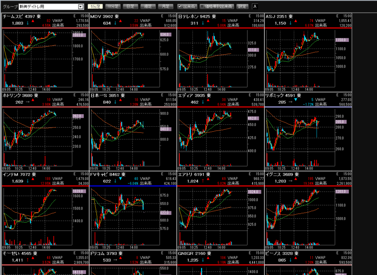The width and height of the screenshot is (377, 275).
Task: Switch to 5分足 timeframe
Action: (x=94, y=6)
